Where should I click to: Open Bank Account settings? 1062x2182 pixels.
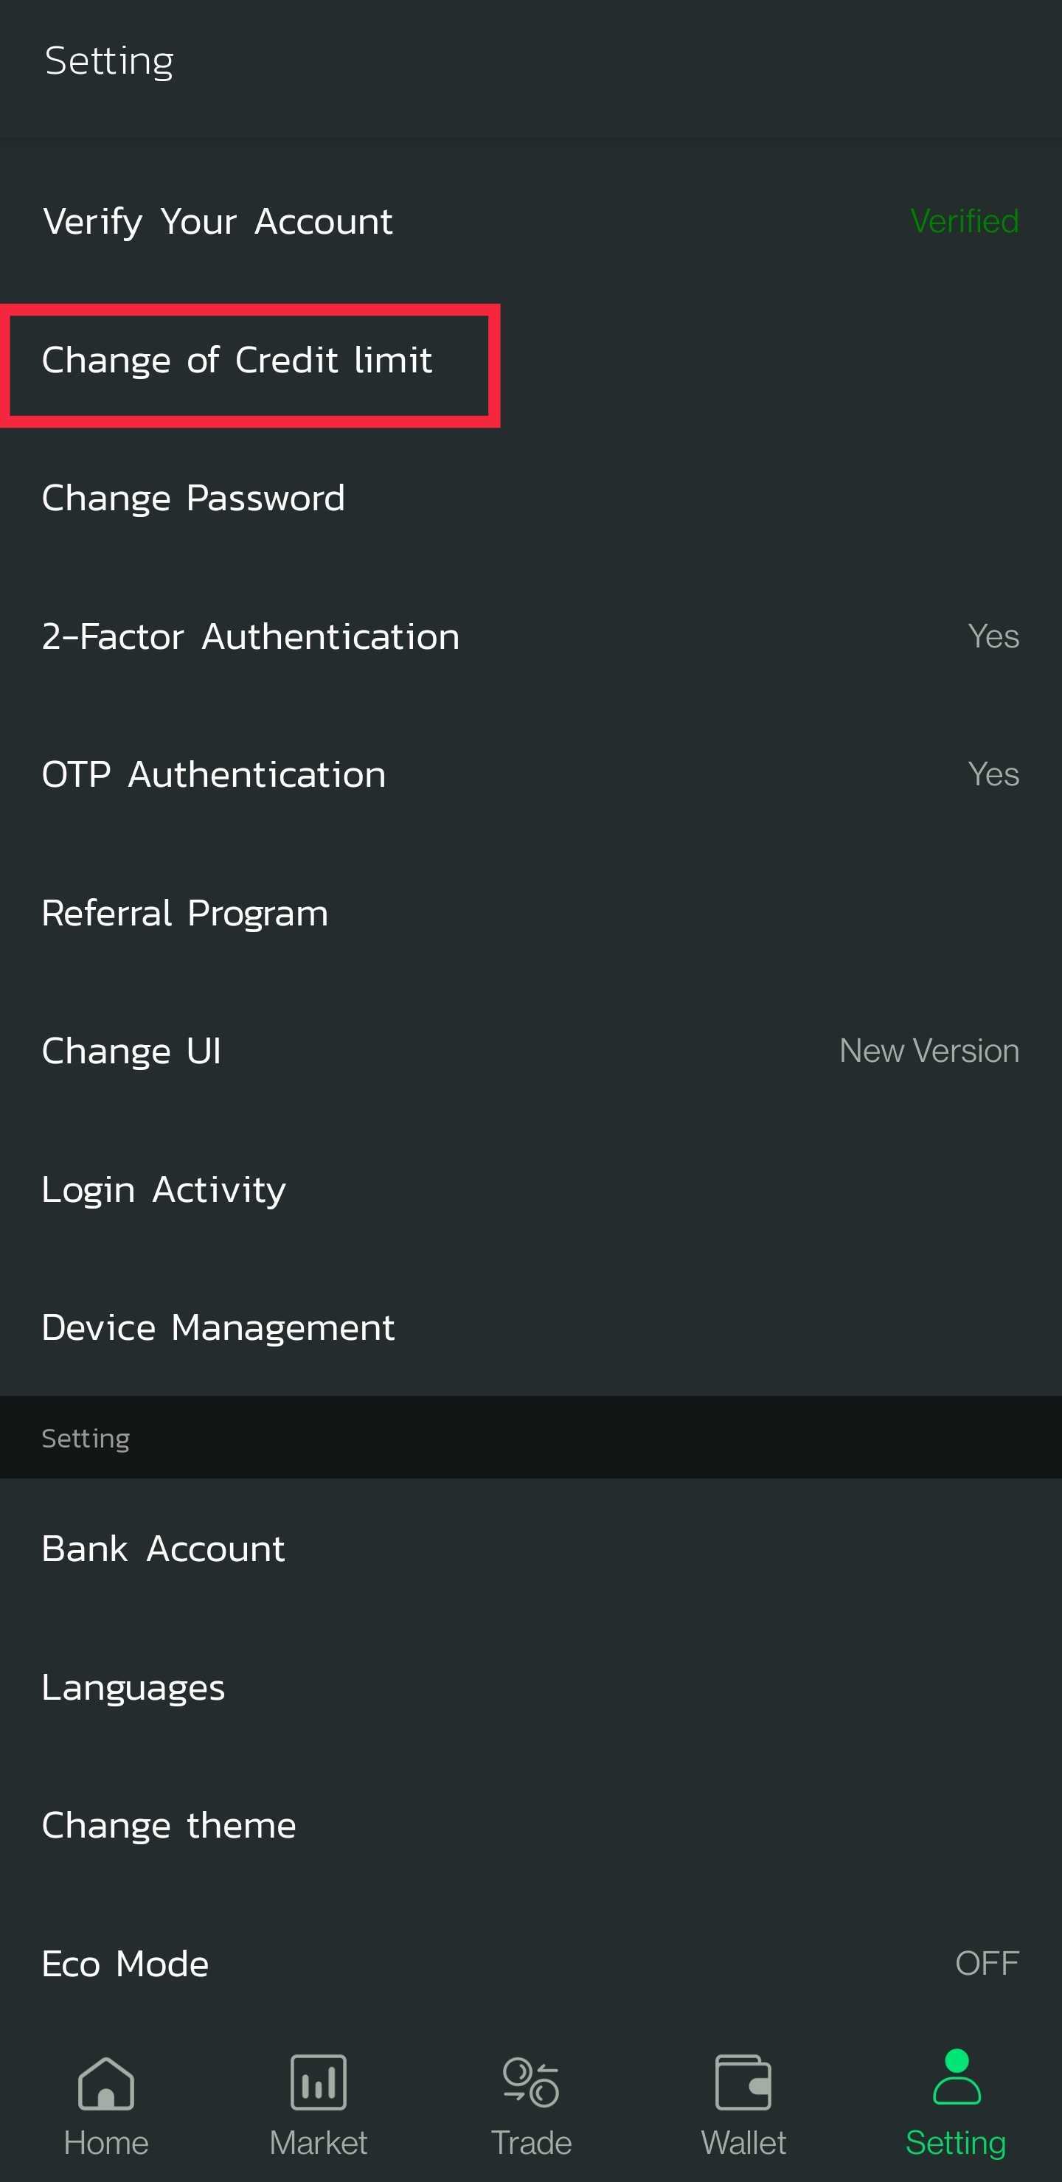click(531, 1548)
